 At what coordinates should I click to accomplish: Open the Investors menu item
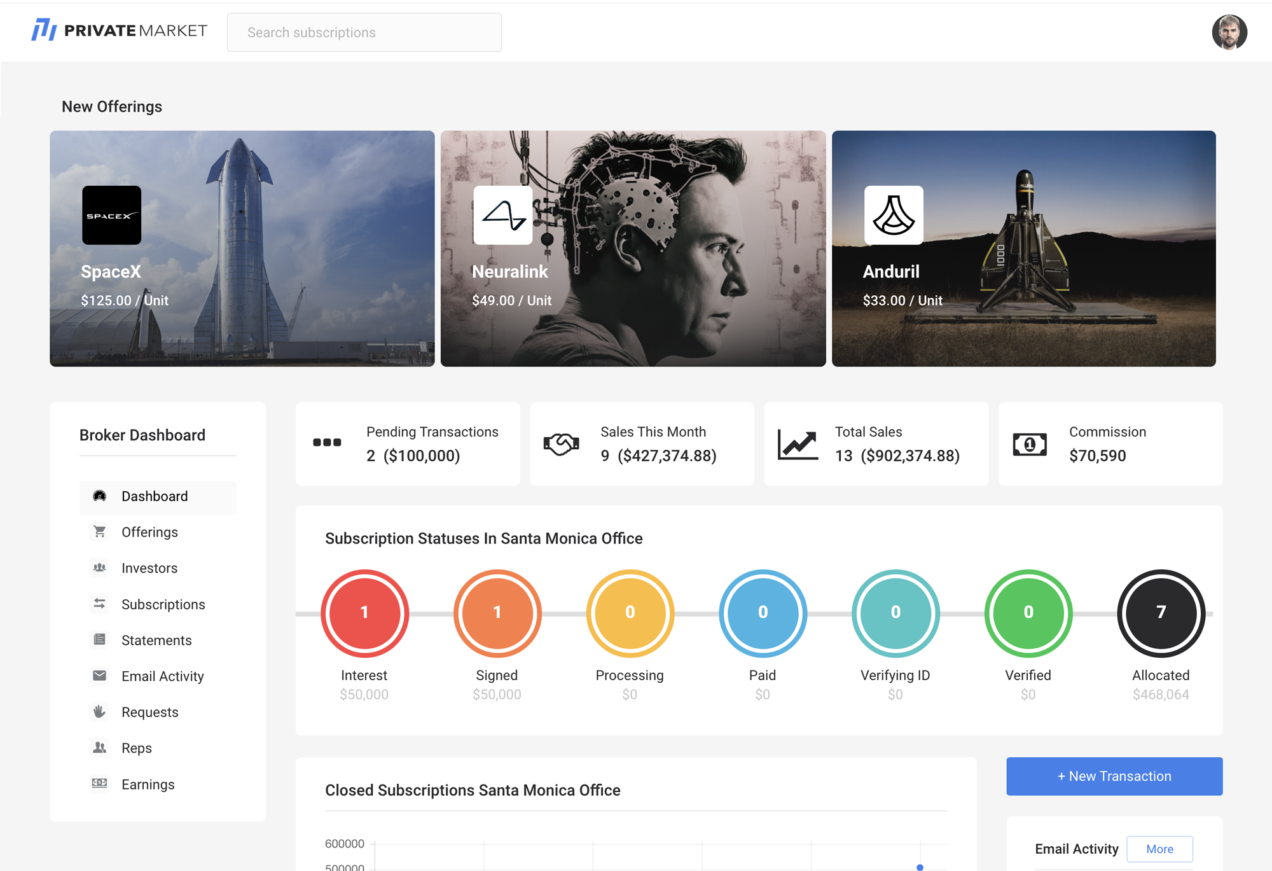pos(158,568)
